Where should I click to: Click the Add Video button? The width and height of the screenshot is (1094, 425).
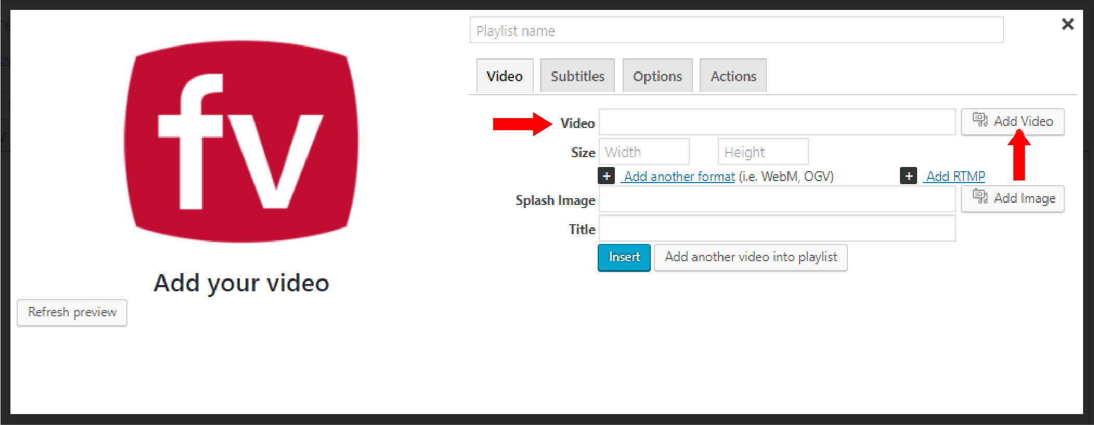coord(1012,122)
